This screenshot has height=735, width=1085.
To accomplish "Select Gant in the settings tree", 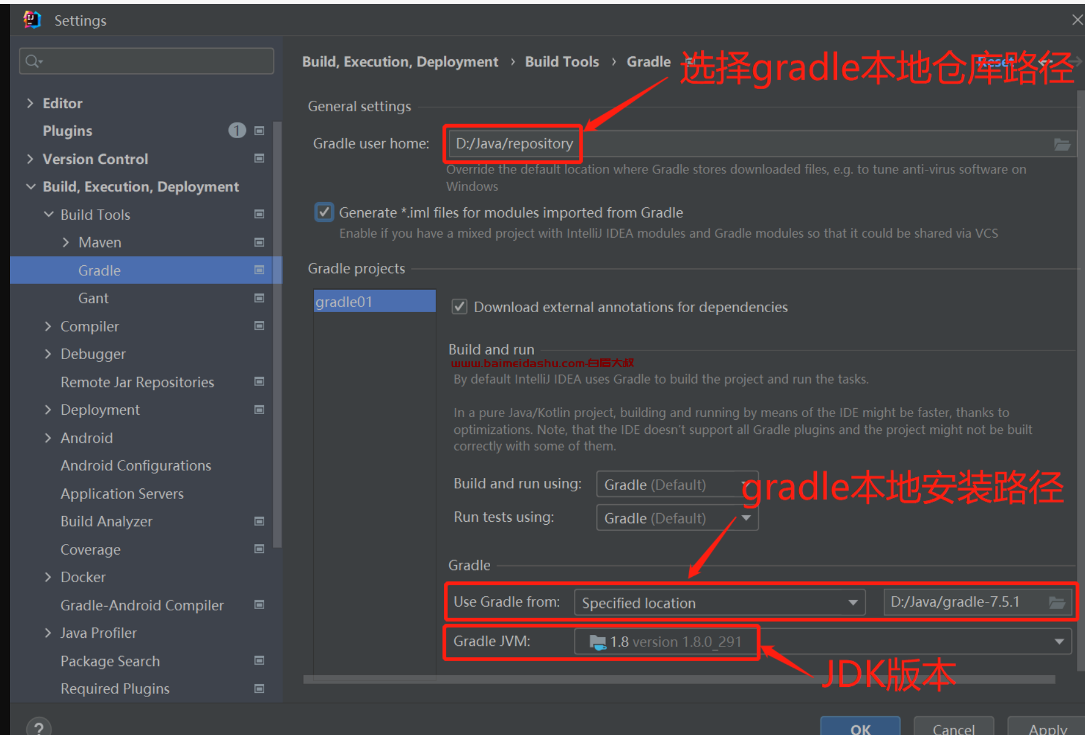I will click(93, 298).
